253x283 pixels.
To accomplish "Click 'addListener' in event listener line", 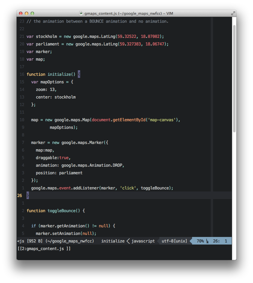I will click(x=86, y=188).
